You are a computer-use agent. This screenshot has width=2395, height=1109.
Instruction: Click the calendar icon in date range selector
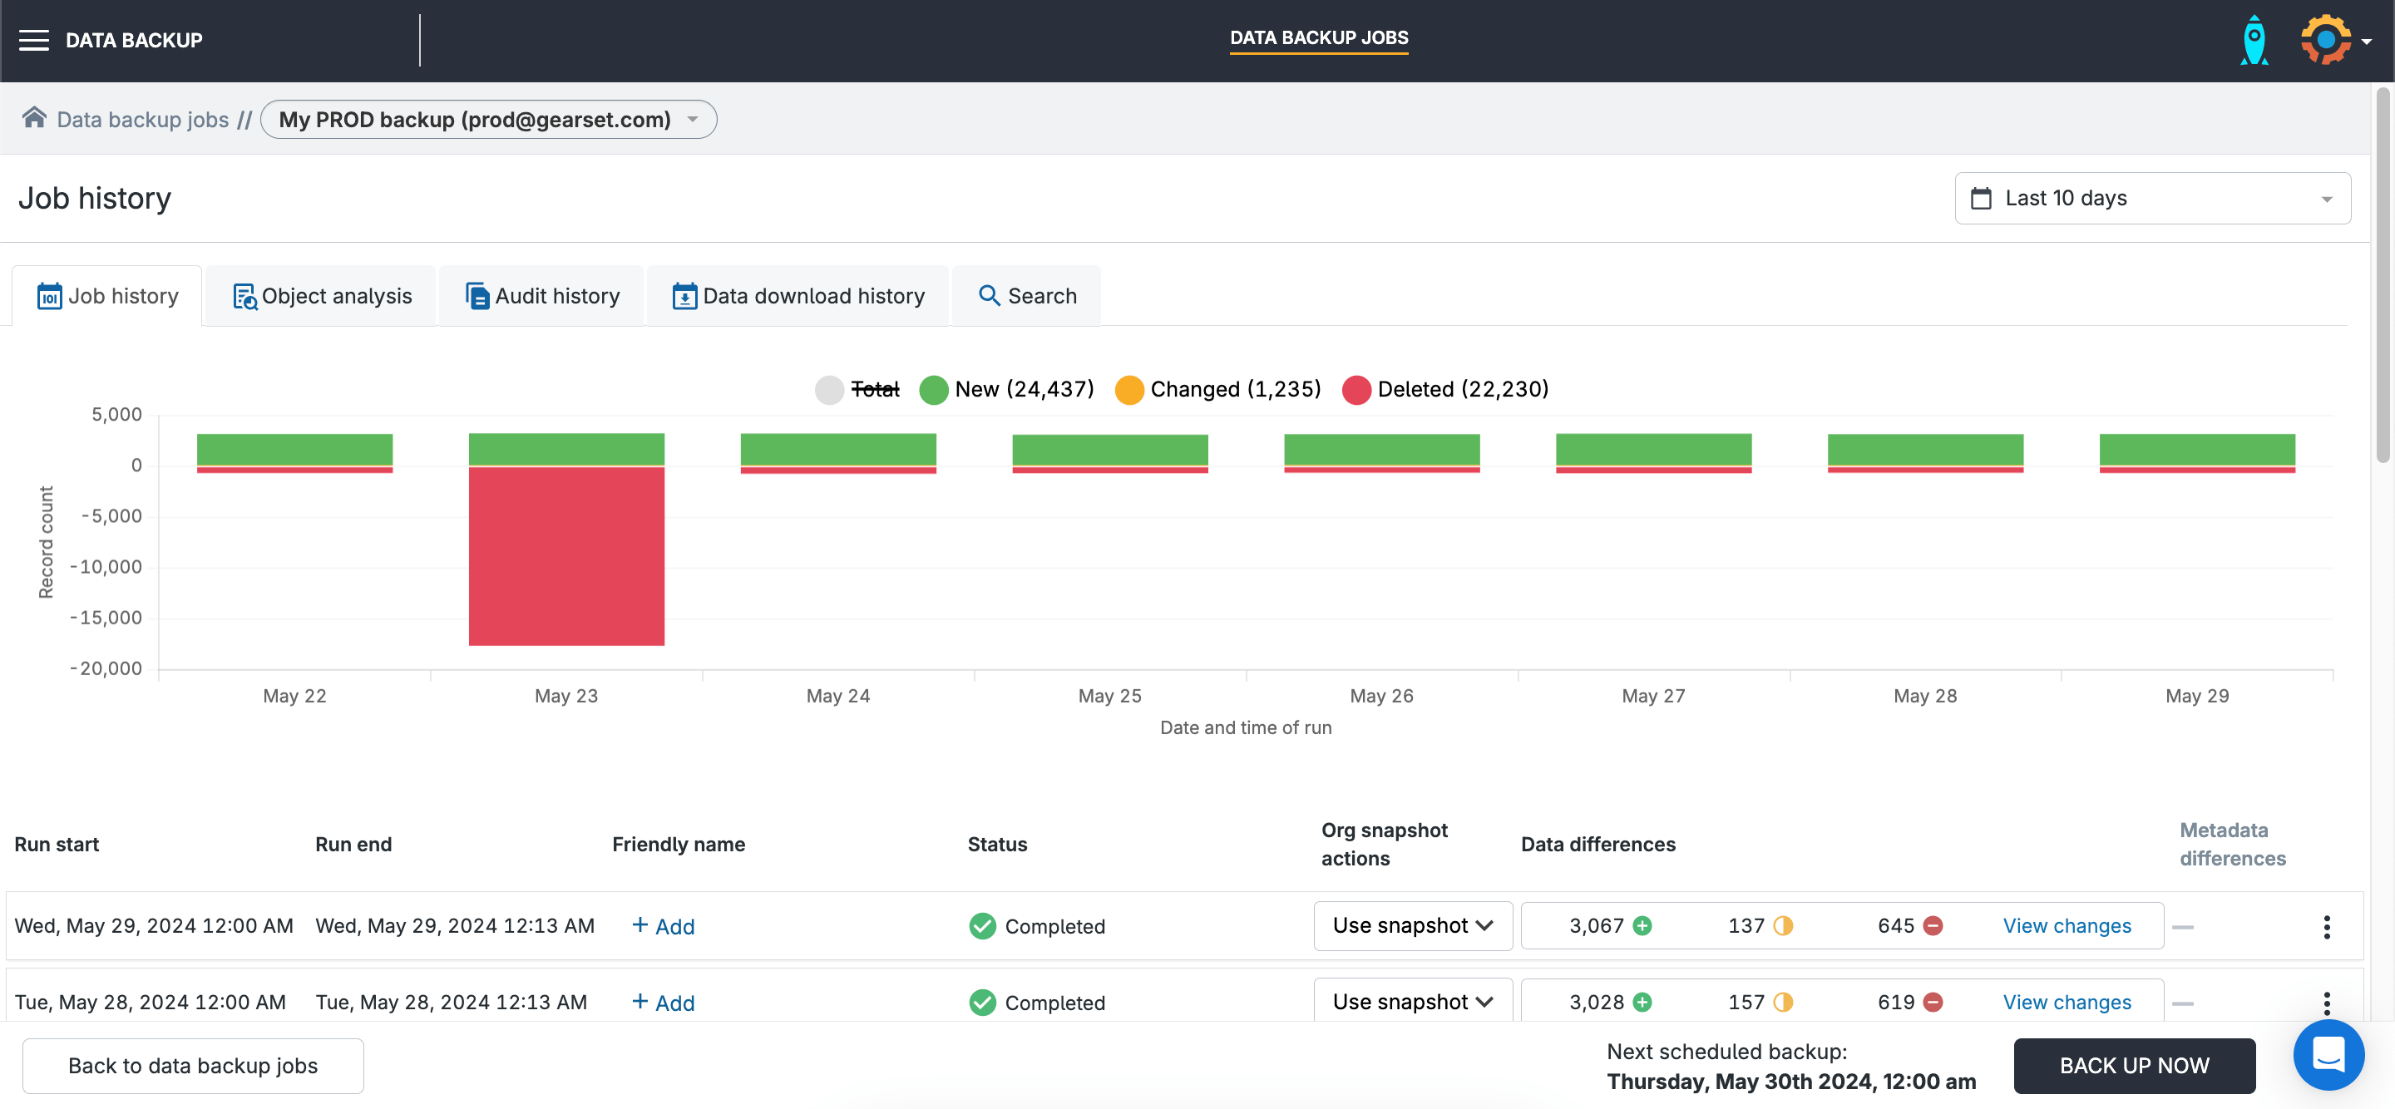(x=1980, y=198)
